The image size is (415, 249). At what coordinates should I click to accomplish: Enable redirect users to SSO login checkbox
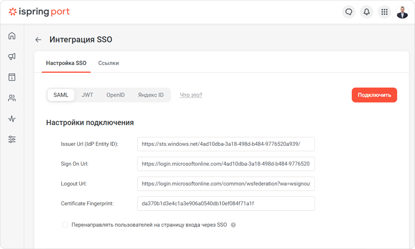pos(65,225)
